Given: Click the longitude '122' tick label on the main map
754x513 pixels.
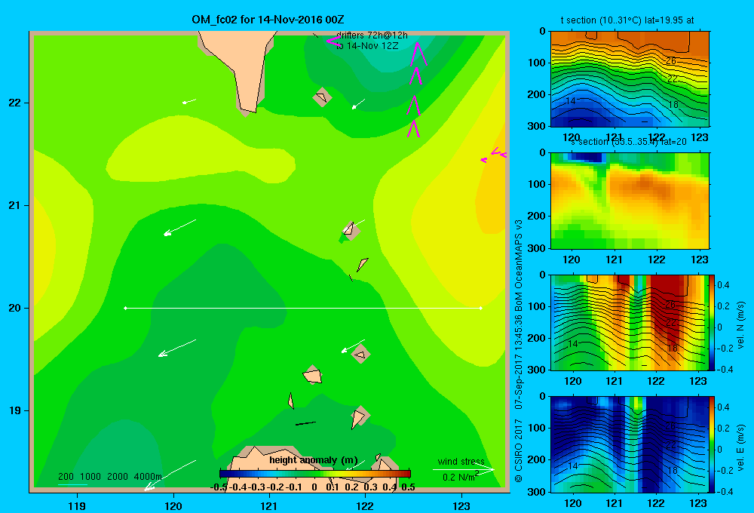Looking at the screenshot, I should click(x=365, y=505).
